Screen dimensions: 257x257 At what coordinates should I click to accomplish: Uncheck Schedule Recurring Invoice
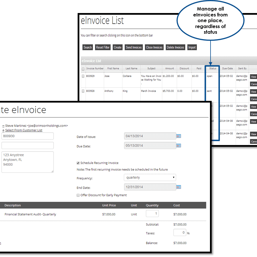click(78, 163)
